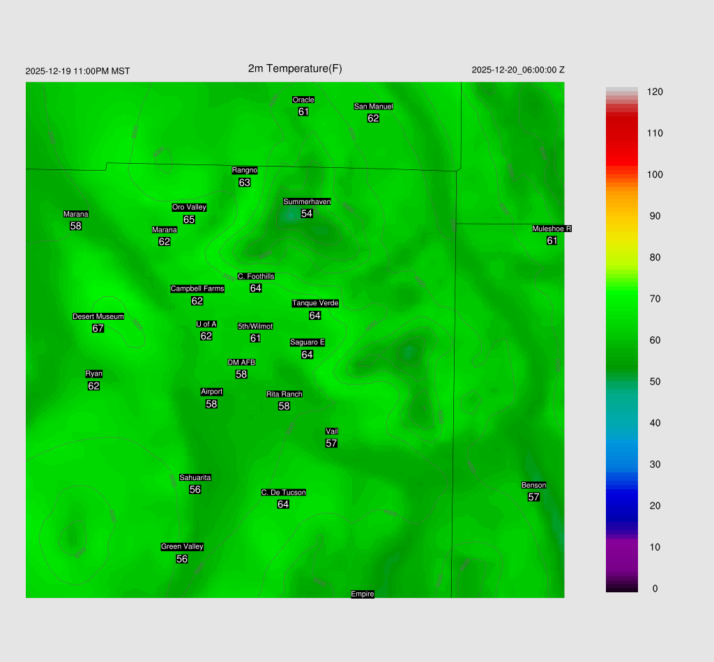Click the UTC Z timestamp text
The image size is (714, 662).
point(518,70)
